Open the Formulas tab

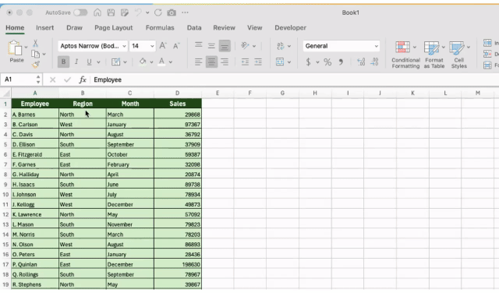pos(160,28)
